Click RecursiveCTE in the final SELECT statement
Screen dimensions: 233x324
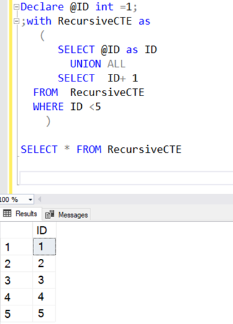144,150
